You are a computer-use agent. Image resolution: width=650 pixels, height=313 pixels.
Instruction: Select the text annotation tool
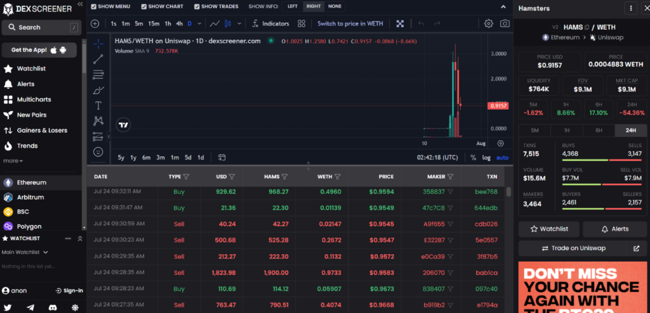click(x=98, y=105)
